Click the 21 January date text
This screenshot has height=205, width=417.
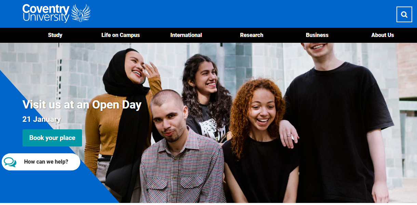tap(42, 119)
